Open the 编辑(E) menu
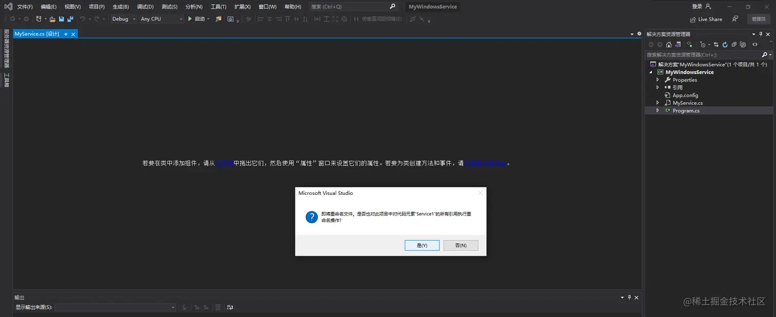The height and width of the screenshot is (317, 776). 49,7
